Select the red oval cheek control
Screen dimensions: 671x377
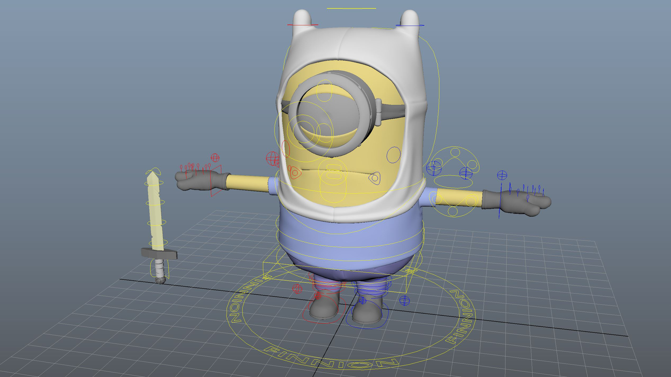coord(286,149)
